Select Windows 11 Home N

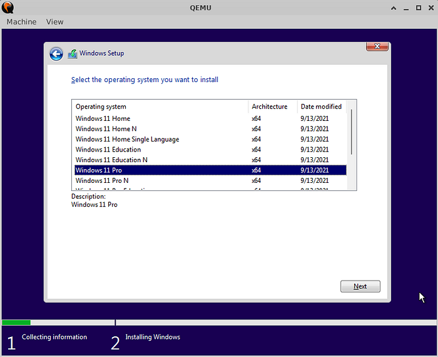pos(210,129)
